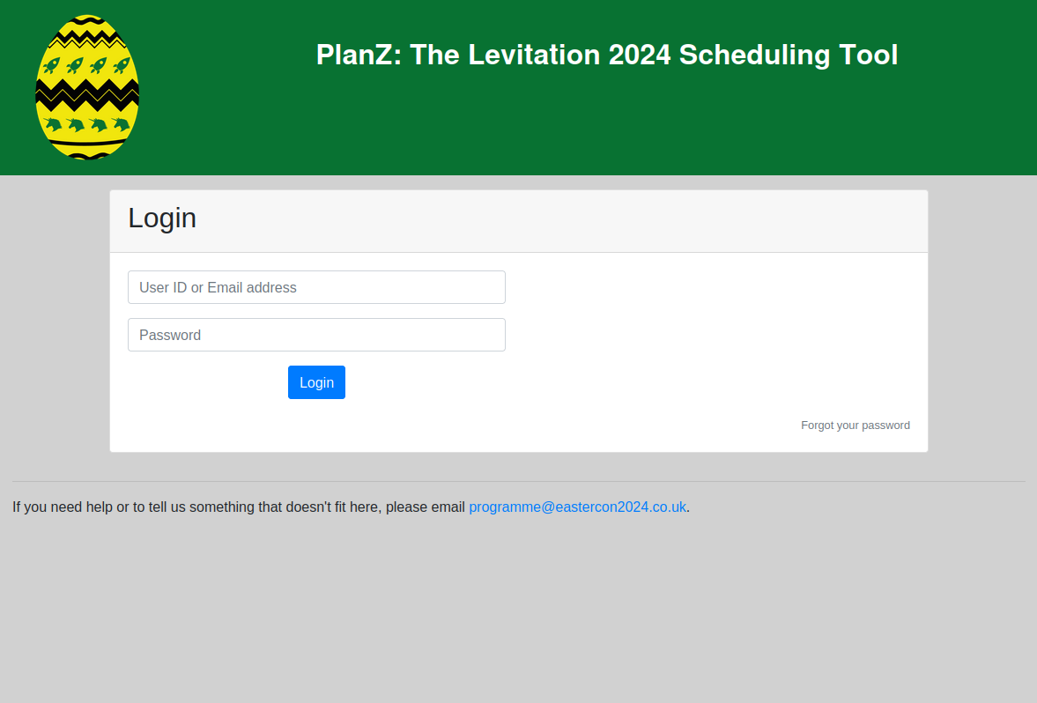Click the thin black stripe near egg bottom
Image resolution: width=1037 pixels, height=703 pixels.
87,142
